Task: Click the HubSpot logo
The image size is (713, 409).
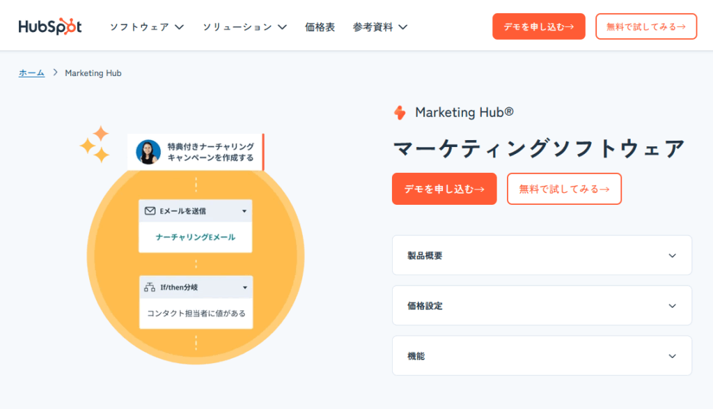Action: point(50,26)
